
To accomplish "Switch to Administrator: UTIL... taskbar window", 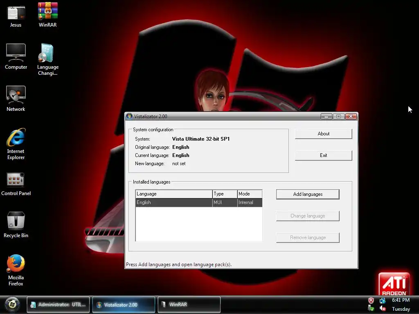I will (x=58, y=304).
